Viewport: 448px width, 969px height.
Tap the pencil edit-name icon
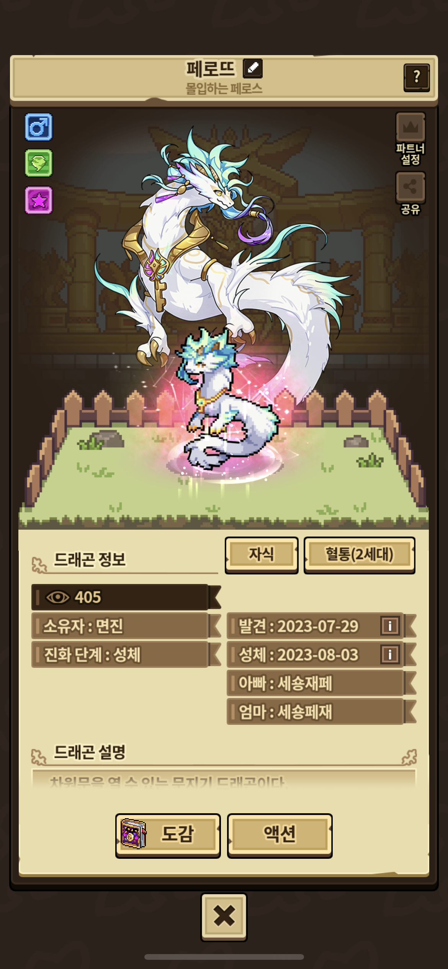253,68
